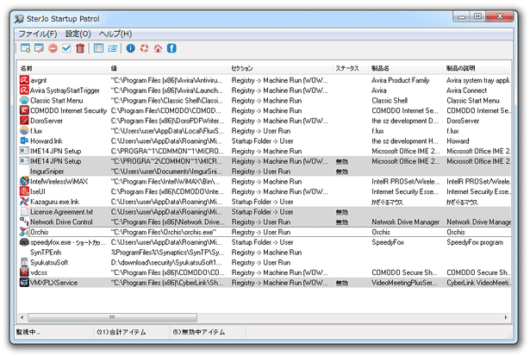Click the add new startup item icon
Screen dimensions: 530x356
click(25, 48)
